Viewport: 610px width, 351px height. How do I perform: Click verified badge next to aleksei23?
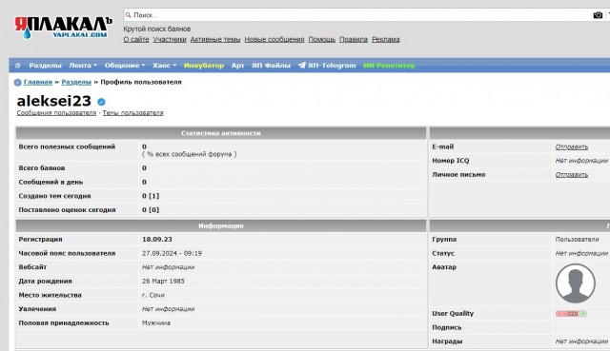click(101, 102)
